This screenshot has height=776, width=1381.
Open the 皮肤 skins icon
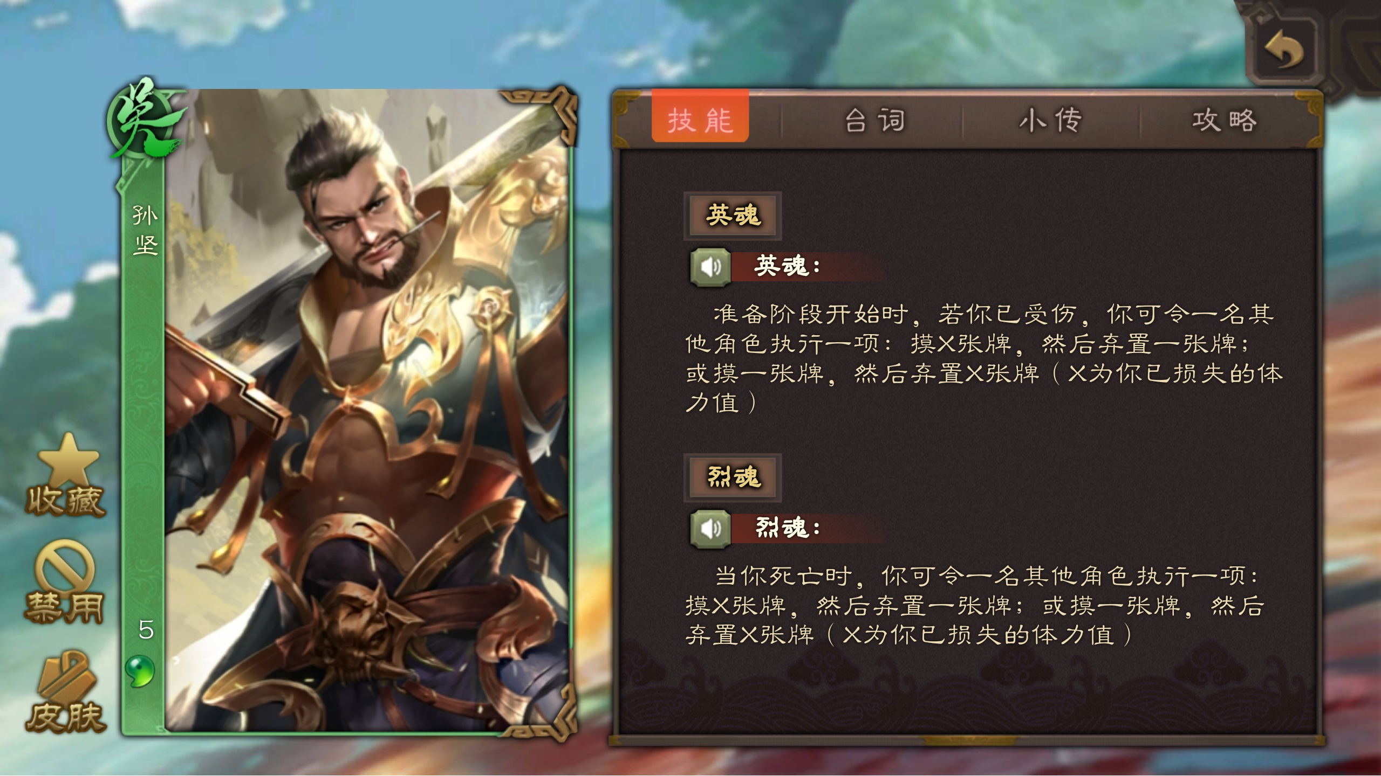pos(66,691)
